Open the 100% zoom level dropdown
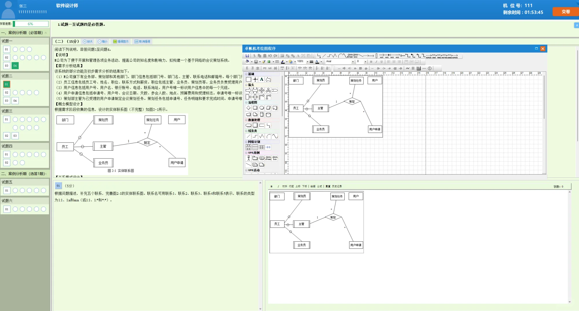 [307, 62]
